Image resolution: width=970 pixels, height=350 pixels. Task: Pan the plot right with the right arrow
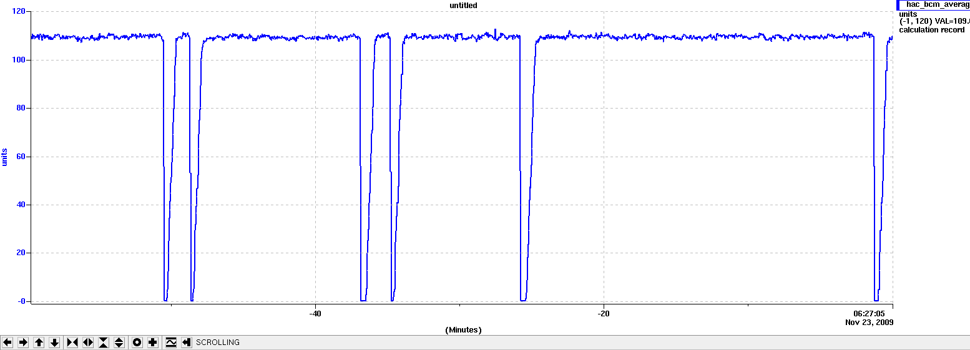pyautogui.click(x=23, y=343)
